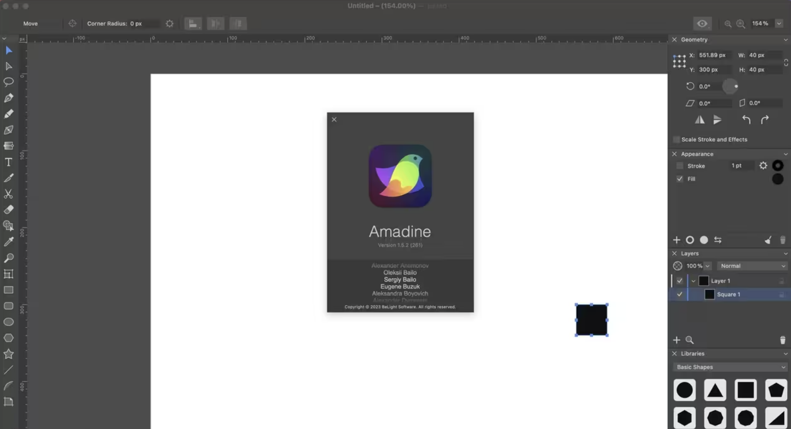The height and width of the screenshot is (429, 791).
Task: Collapse Layer 1 tree chevron
Action: pyautogui.click(x=693, y=281)
